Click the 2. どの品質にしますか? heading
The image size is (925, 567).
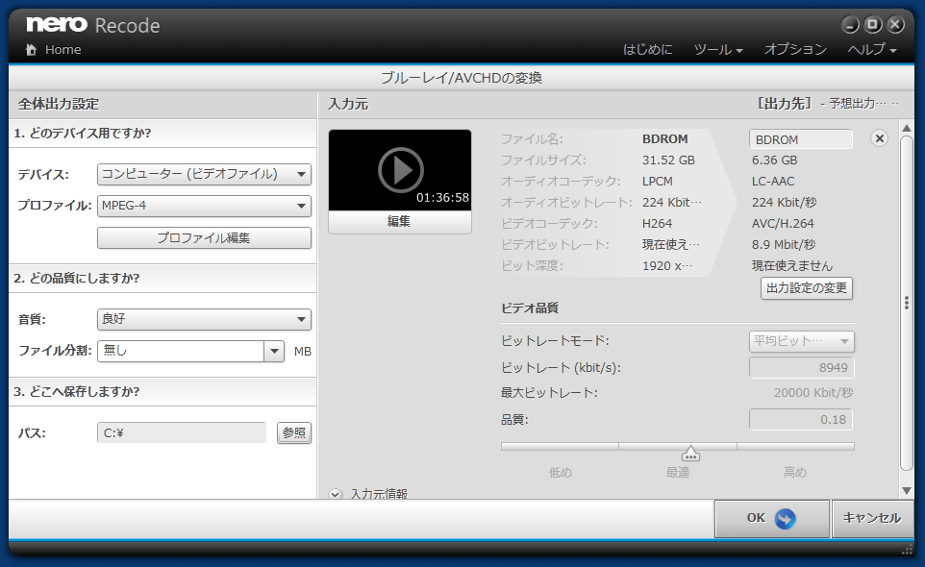pyautogui.click(x=77, y=278)
